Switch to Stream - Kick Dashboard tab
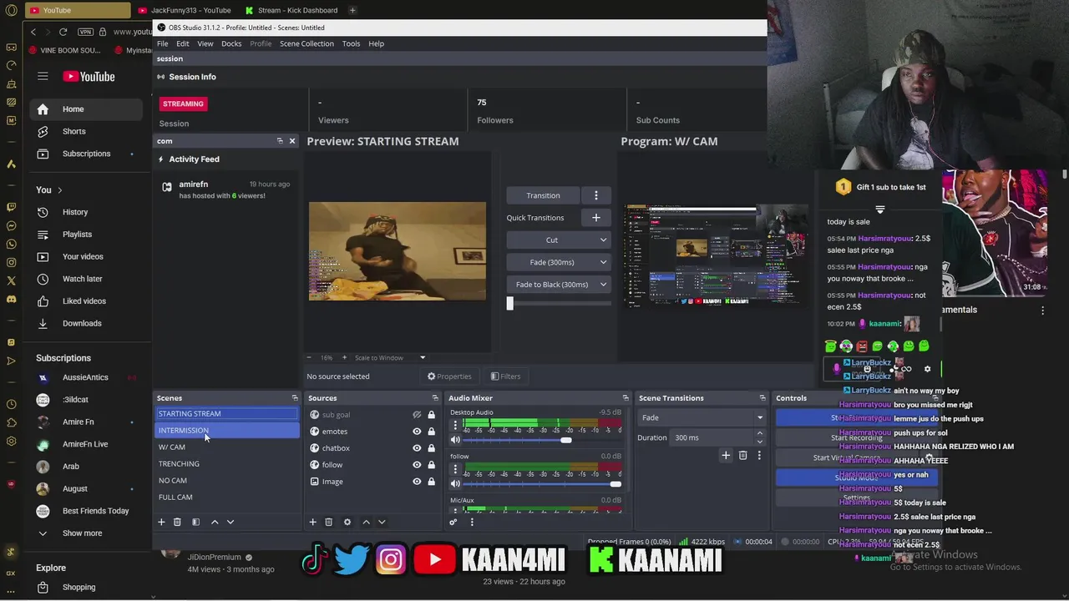 point(292,10)
